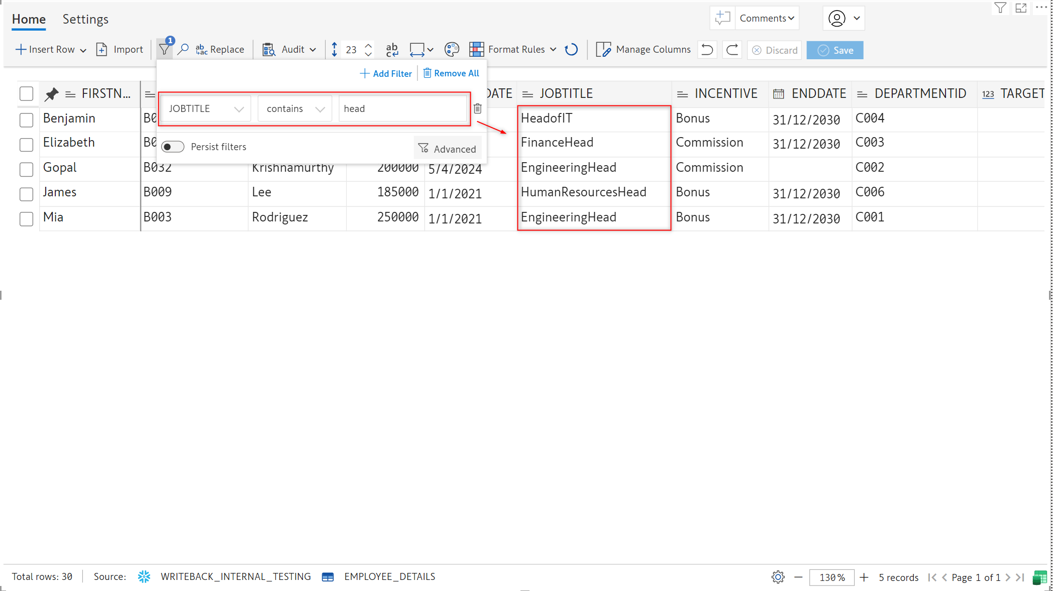Switch to the Settings tab
The width and height of the screenshot is (1053, 591).
[x=85, y=19]
